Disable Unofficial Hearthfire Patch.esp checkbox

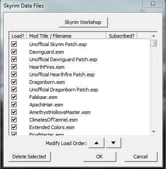[x=14, y=74]
